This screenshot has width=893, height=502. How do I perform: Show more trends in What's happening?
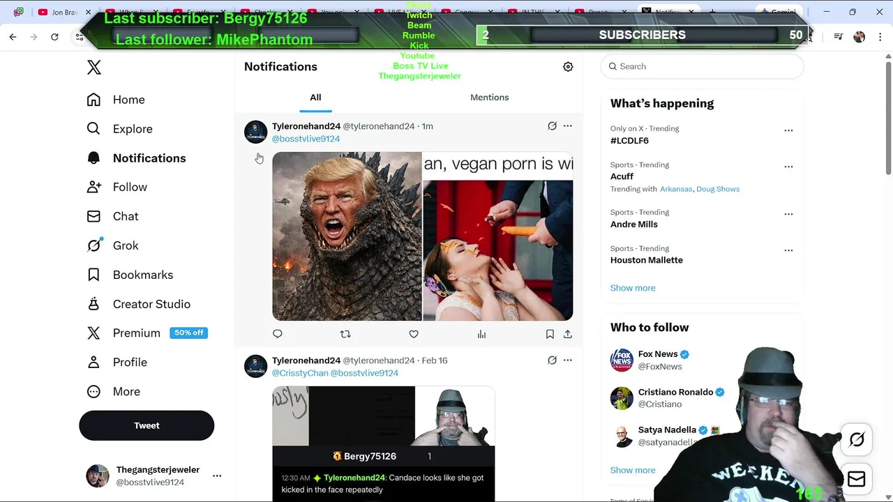(x=633, y=288)
